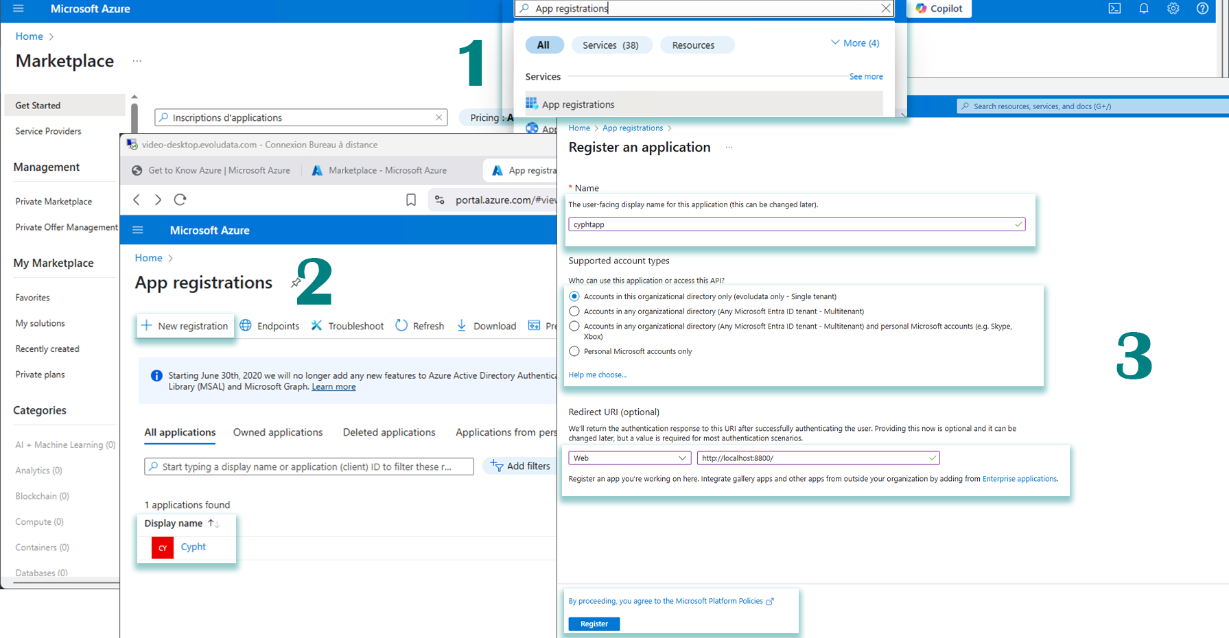Click the See more link under Services
Viewport: 1229px width, 638px height.
(866, 76)
